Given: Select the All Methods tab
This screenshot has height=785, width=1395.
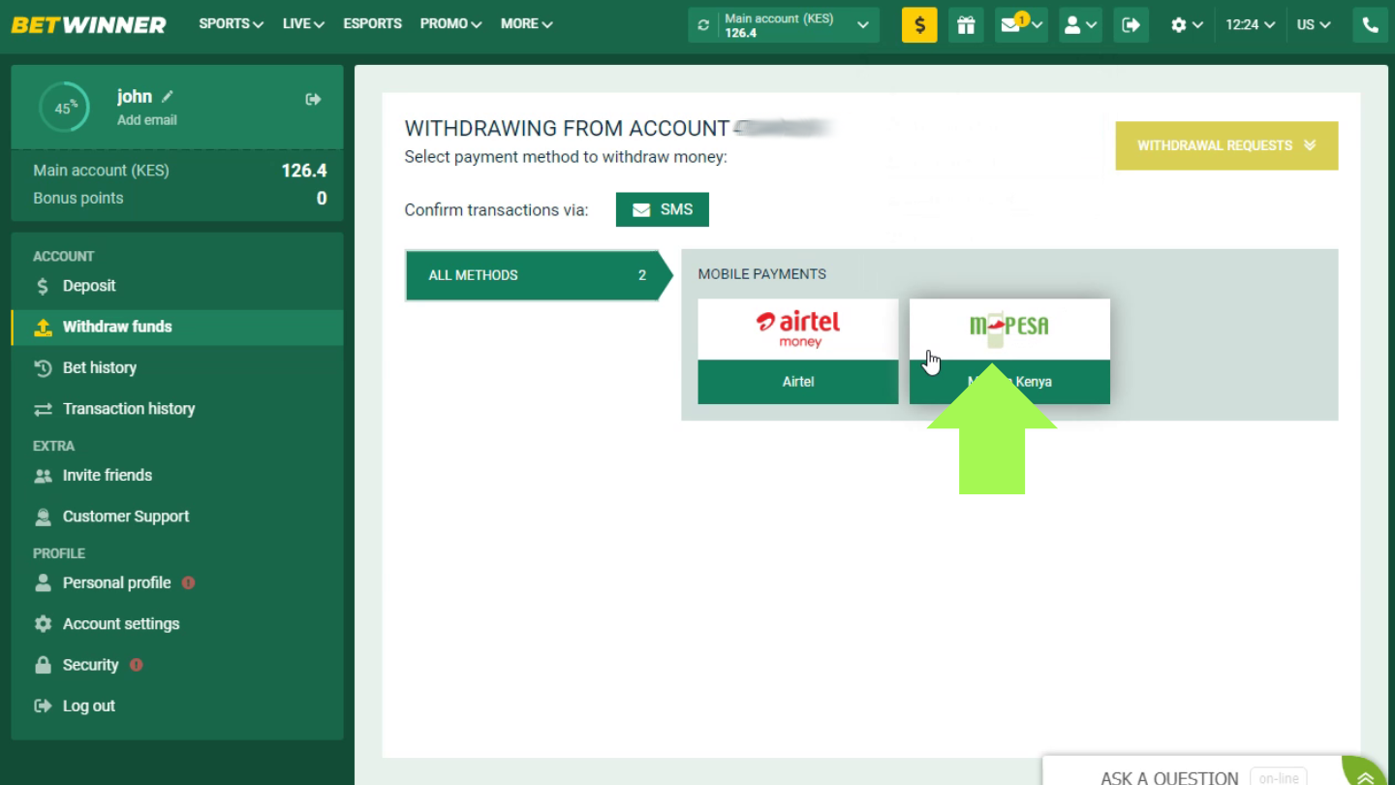Looking at the screenshot, I should coord(532,275).
